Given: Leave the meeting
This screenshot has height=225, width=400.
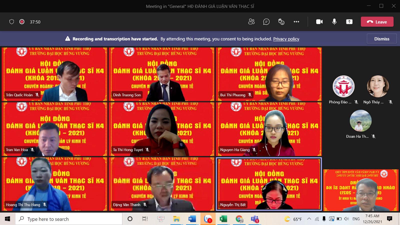Looking at the screenshot, I should point(377,22).
